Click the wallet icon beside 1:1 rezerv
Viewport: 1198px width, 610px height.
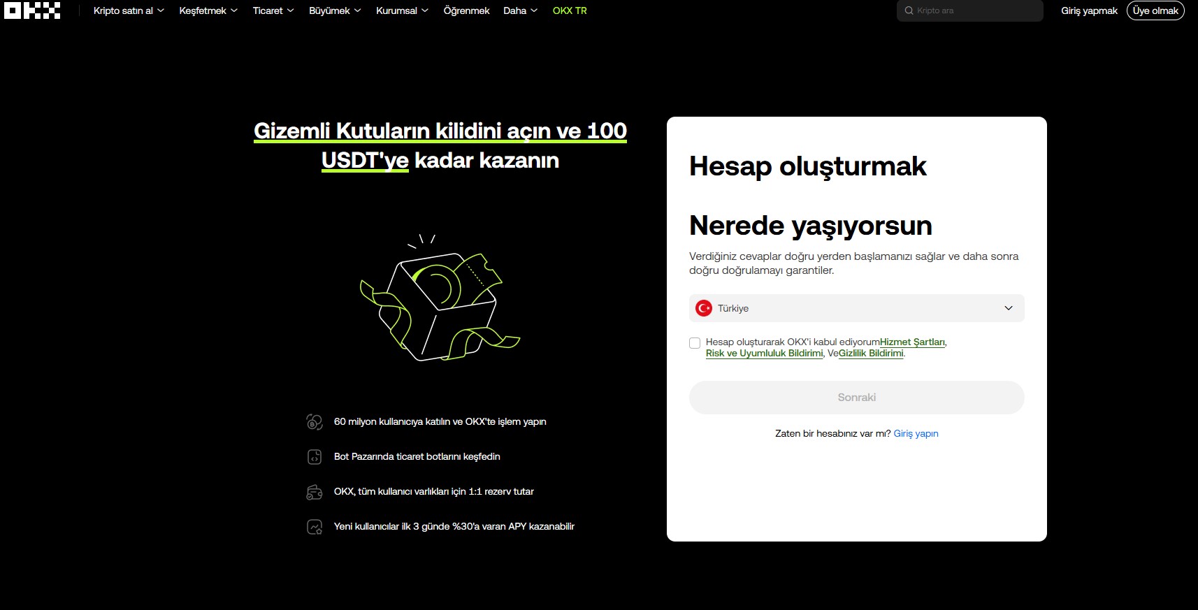(315, 492)
